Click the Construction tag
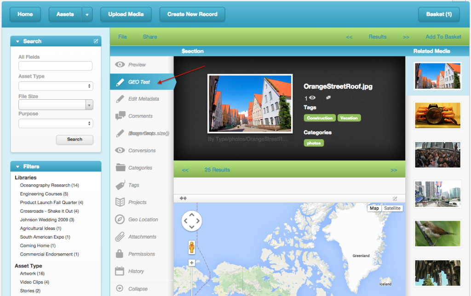The image size is (471, 296). (320, 118)
